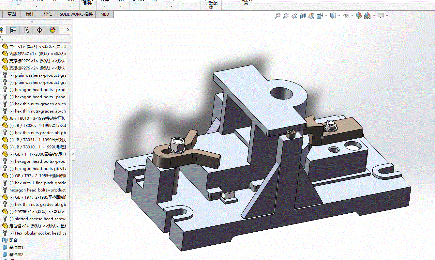Select 定位键<2> in the feature tree

[34, 226]
